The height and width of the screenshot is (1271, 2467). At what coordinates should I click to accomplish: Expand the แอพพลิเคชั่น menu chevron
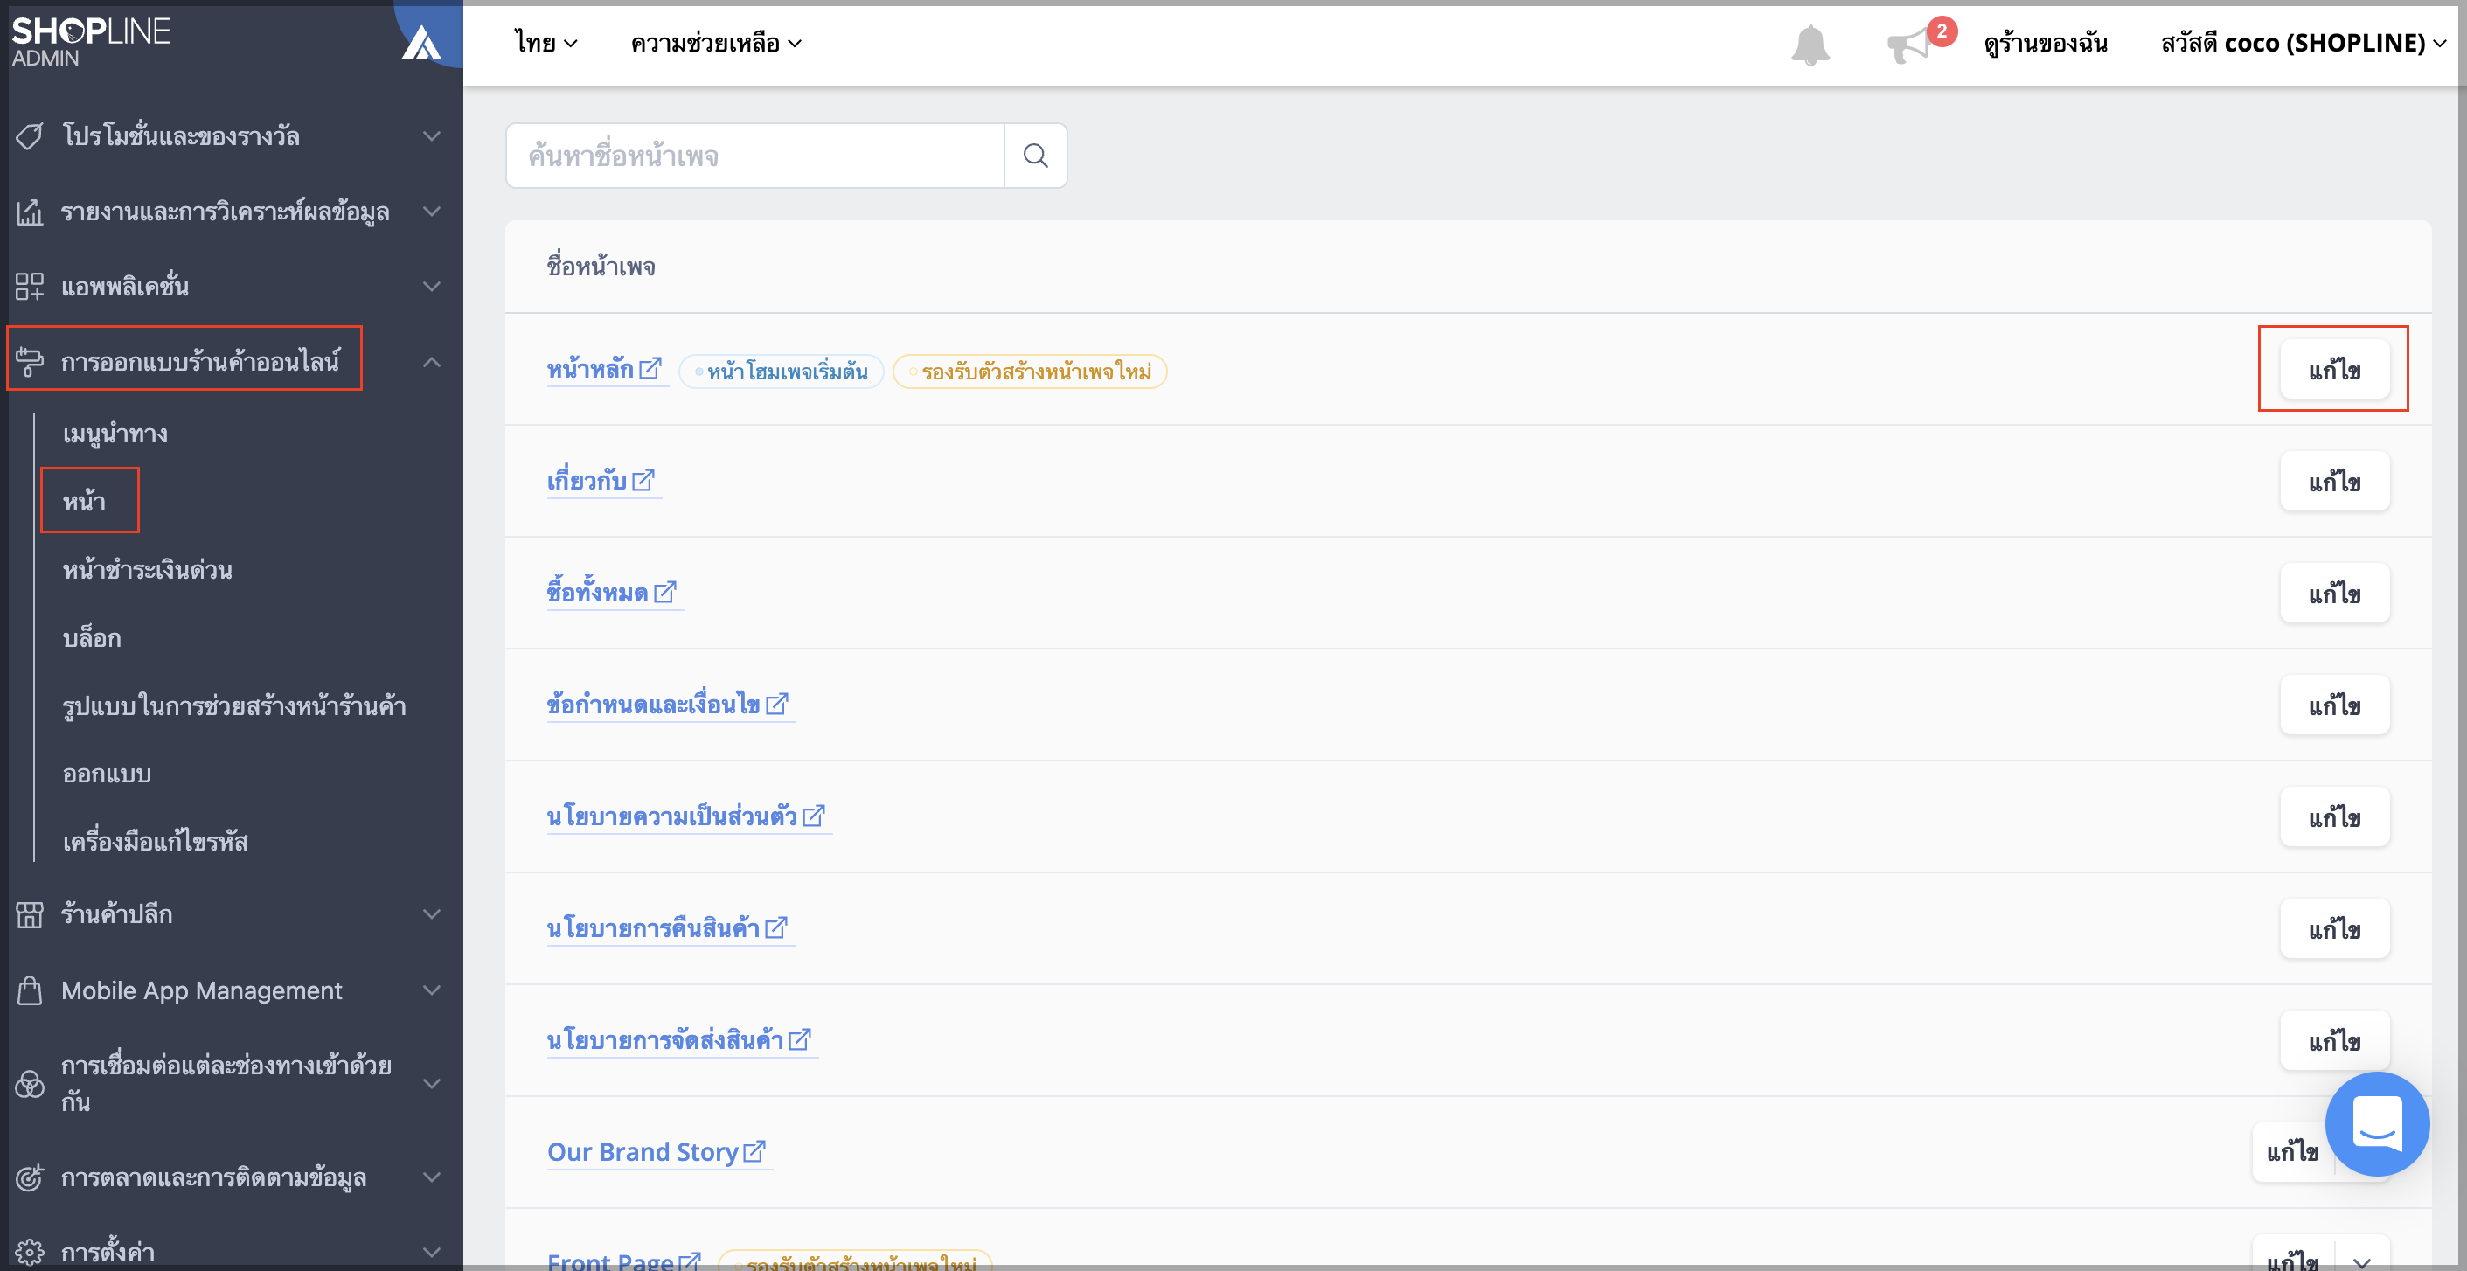coord(432,287)
